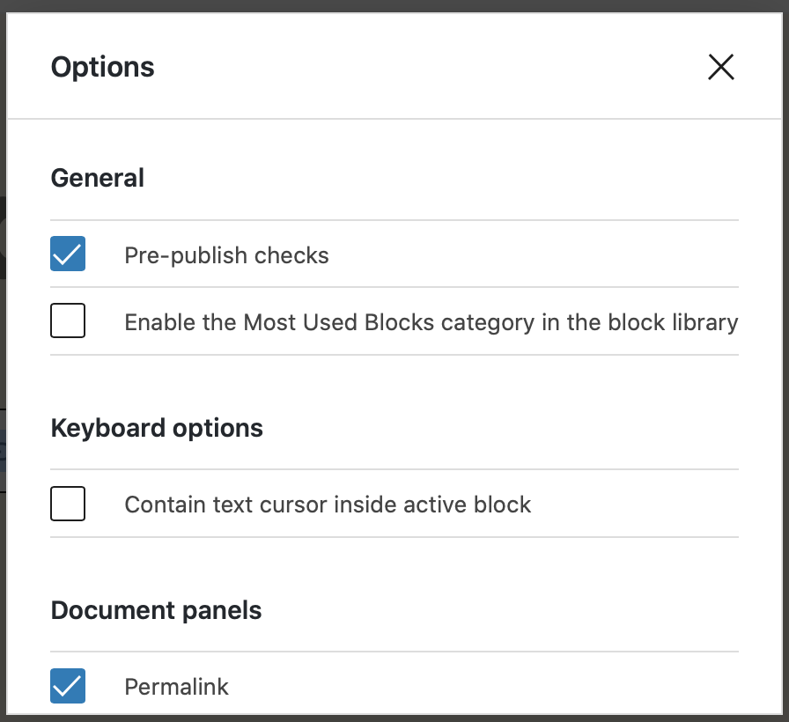Disable the Permalink document panel checkbox
Viewport: 789px width, 722px height.
[x=68, y=686]
